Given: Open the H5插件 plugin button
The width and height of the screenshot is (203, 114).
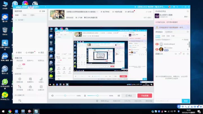Looking at the screenshot, I should point(30,53).
